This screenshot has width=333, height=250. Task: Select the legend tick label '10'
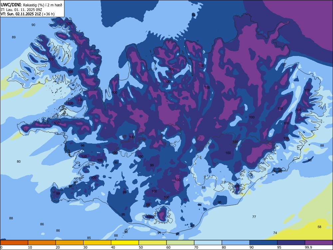[x=30, y=247]
